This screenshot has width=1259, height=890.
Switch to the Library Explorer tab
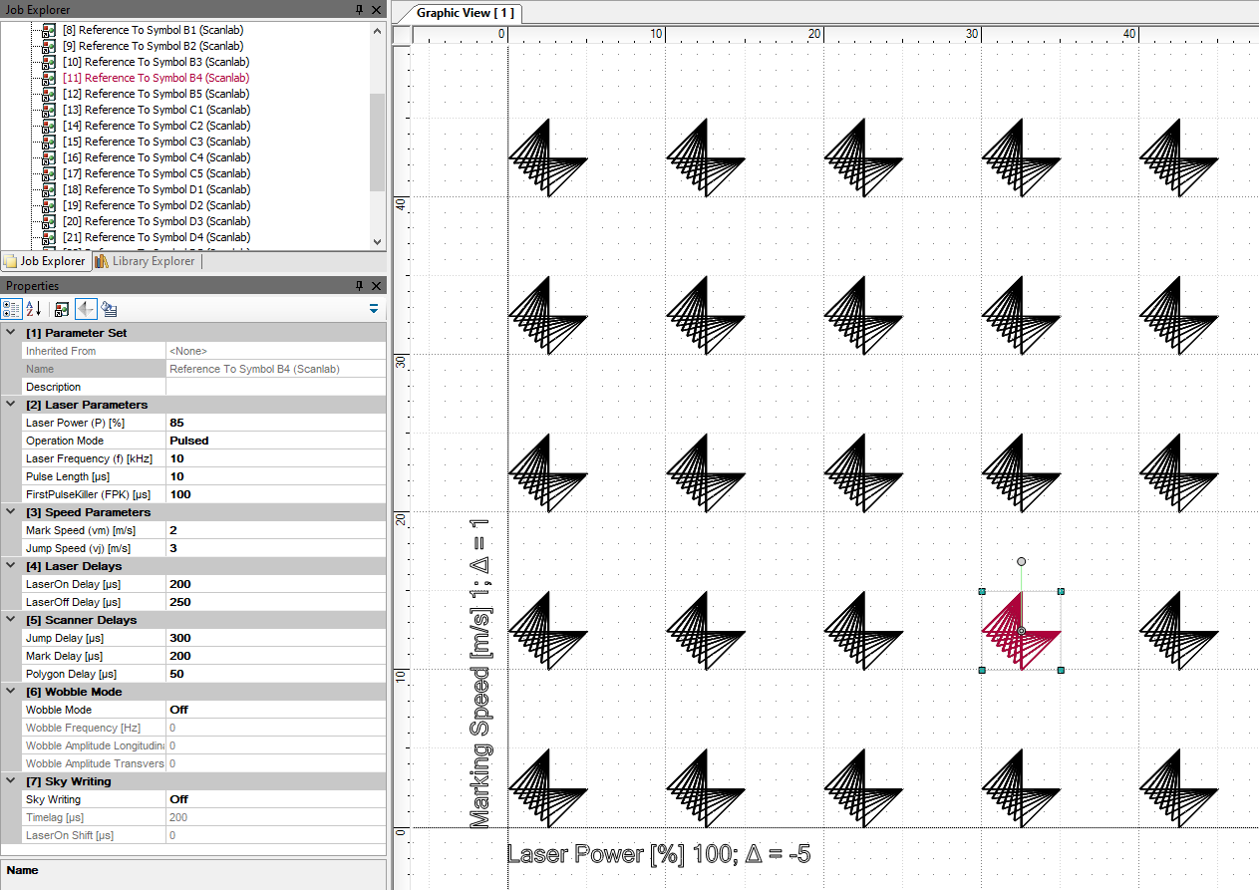coord(145,261)
